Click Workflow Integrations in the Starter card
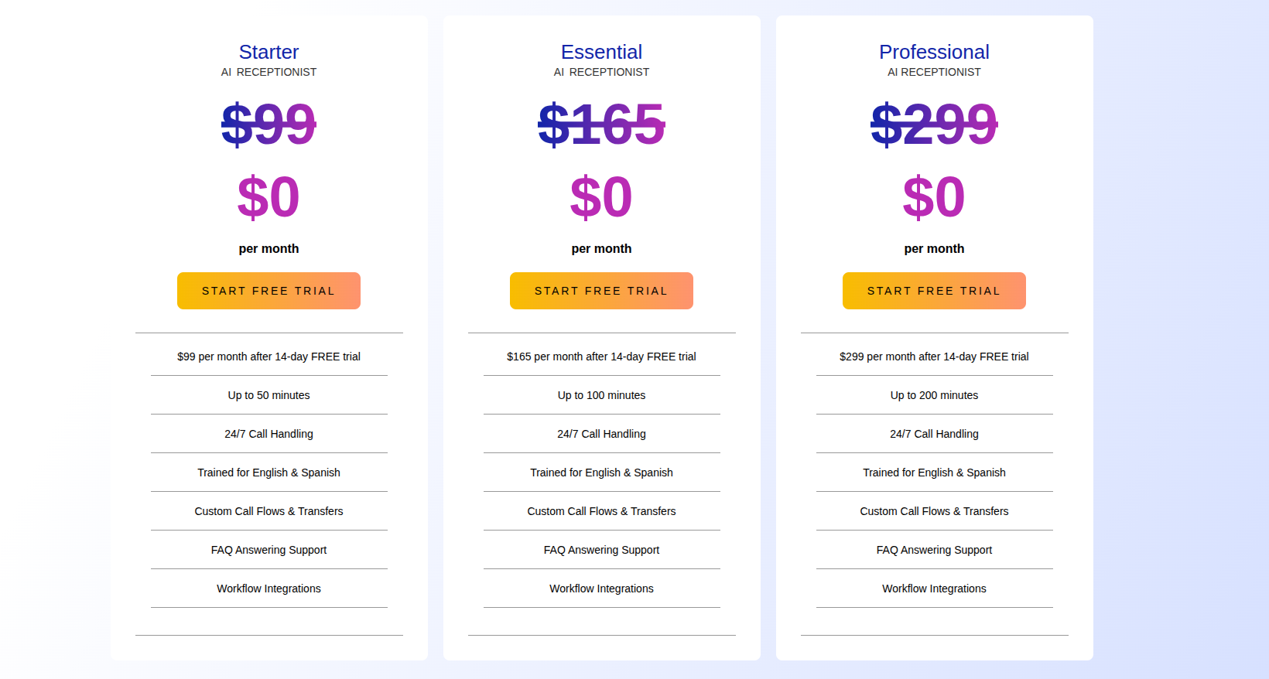This screenshot has height=679, width=1269. [269, 589]
